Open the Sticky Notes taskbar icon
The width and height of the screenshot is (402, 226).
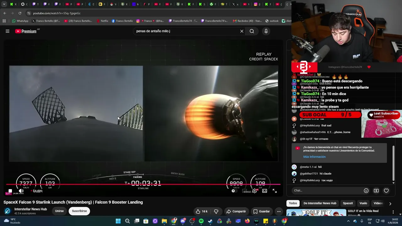tap(266, 221)
